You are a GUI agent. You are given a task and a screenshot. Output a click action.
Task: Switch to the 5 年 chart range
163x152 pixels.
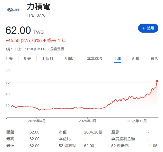click(x=136, y=59)
